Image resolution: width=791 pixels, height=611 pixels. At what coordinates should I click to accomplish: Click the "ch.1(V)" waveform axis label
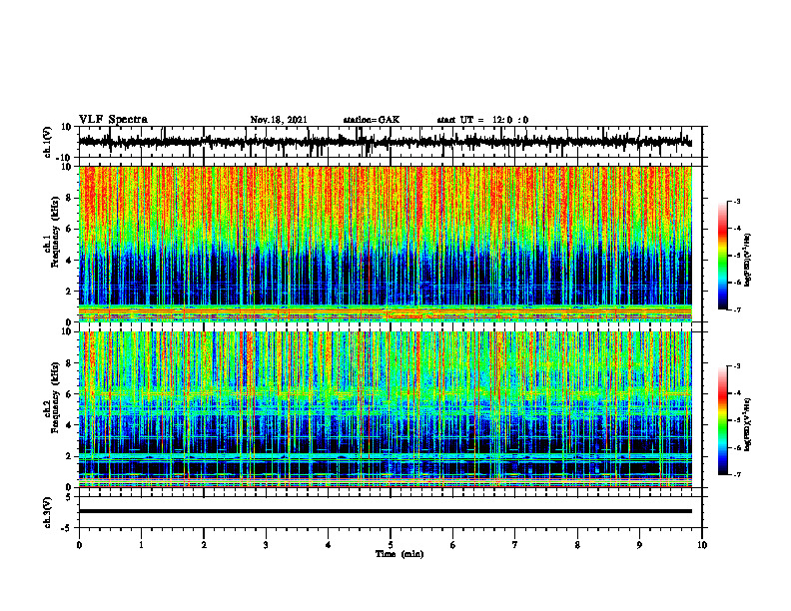tap(48, 142)
